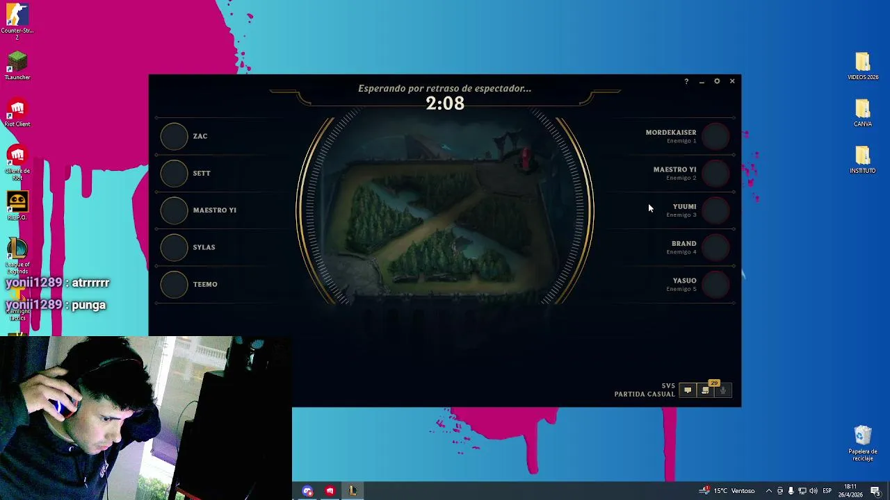Open League client settings gear
The width and height of the screenshot is (890, 500).
coord(717,81)
